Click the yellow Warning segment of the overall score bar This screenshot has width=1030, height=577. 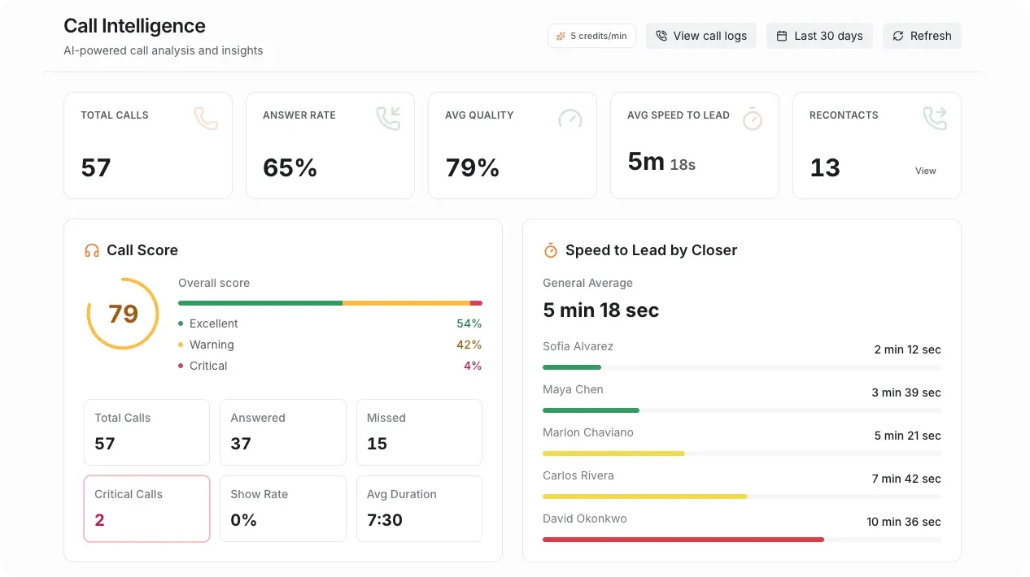[x=407, y=303]
